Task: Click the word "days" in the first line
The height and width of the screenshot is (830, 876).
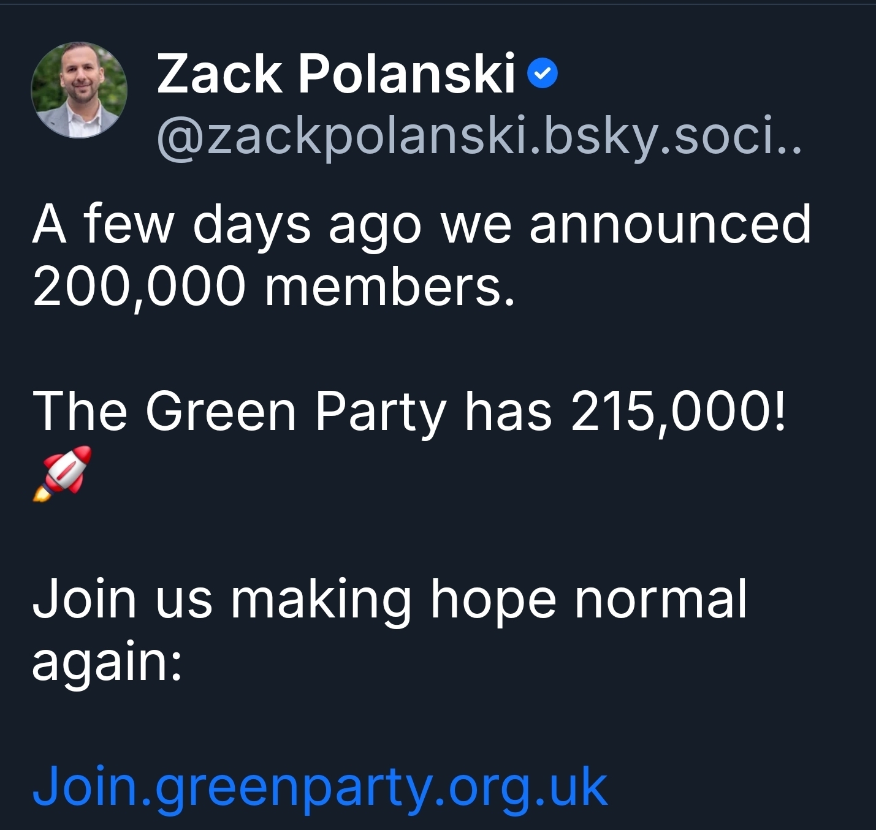Action: pyautogui.click(x=251, y=225)
